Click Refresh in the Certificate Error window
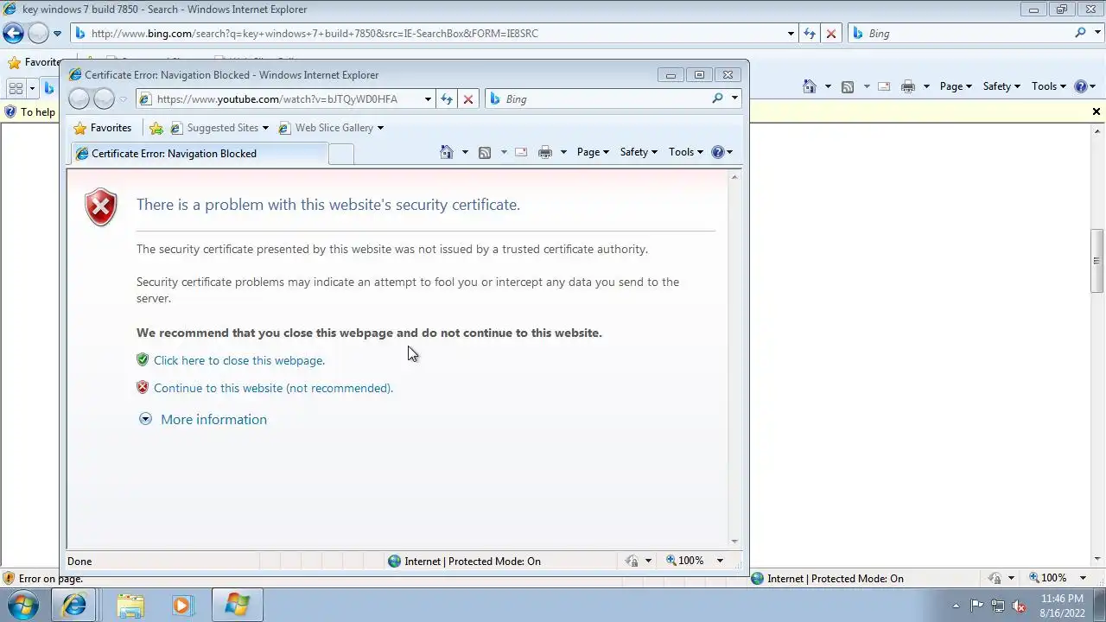Viewport: 1106px width, 622px height. pyautogui.click(x=447, y=99)
